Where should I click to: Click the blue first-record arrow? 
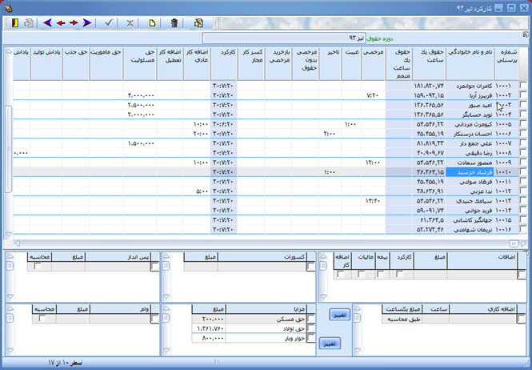[48, 23]
